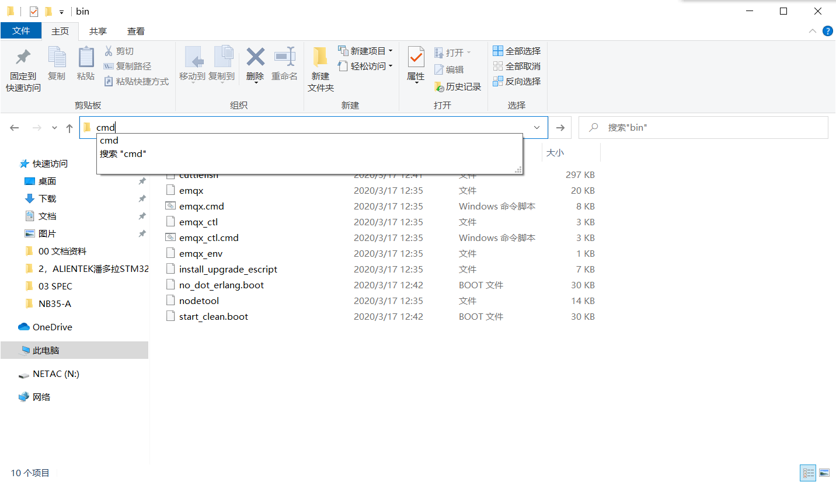
Task: Open the Open (打开) dropdown in ribbon
Action: point(452,53)
